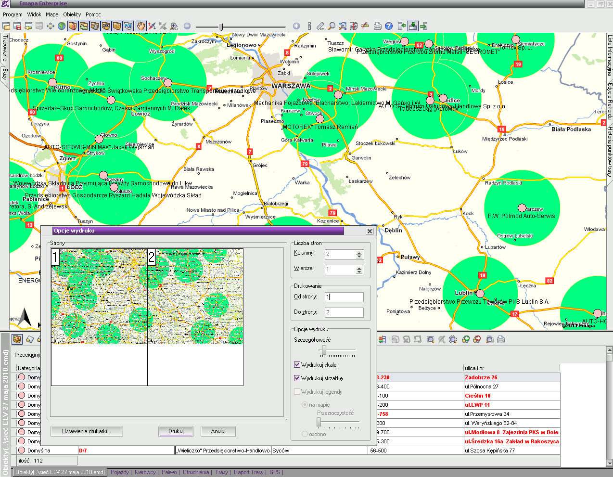Switch to the Kierowcy tab
The height and width of the screenshot is (477, 613).
(x=145, y=472)
